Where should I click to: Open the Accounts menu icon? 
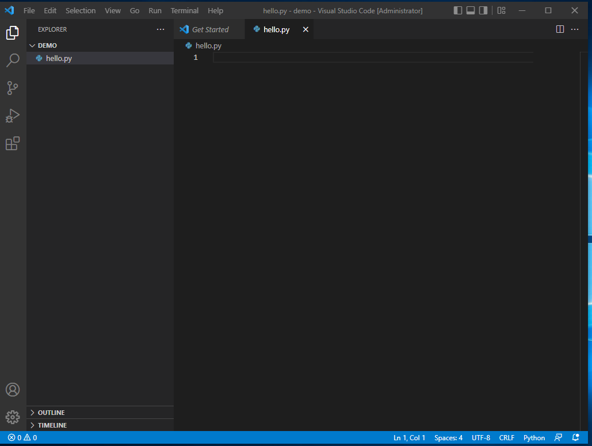pos(13,390)
